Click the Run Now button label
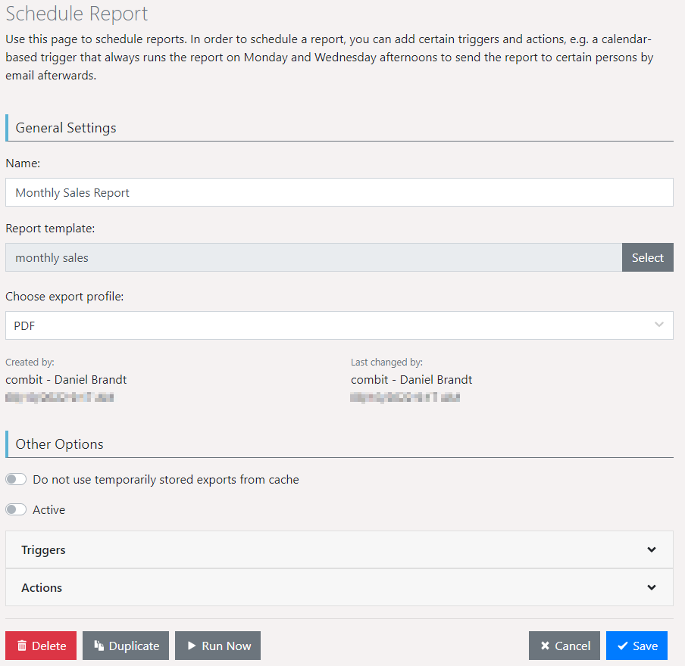 pos(226,646)
